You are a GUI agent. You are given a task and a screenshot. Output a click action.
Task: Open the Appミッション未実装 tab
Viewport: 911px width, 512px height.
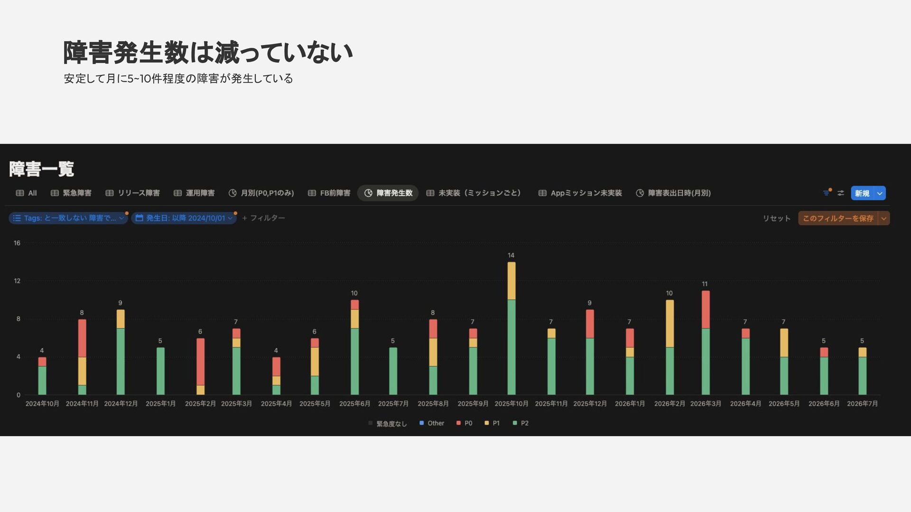pos(580,193)
